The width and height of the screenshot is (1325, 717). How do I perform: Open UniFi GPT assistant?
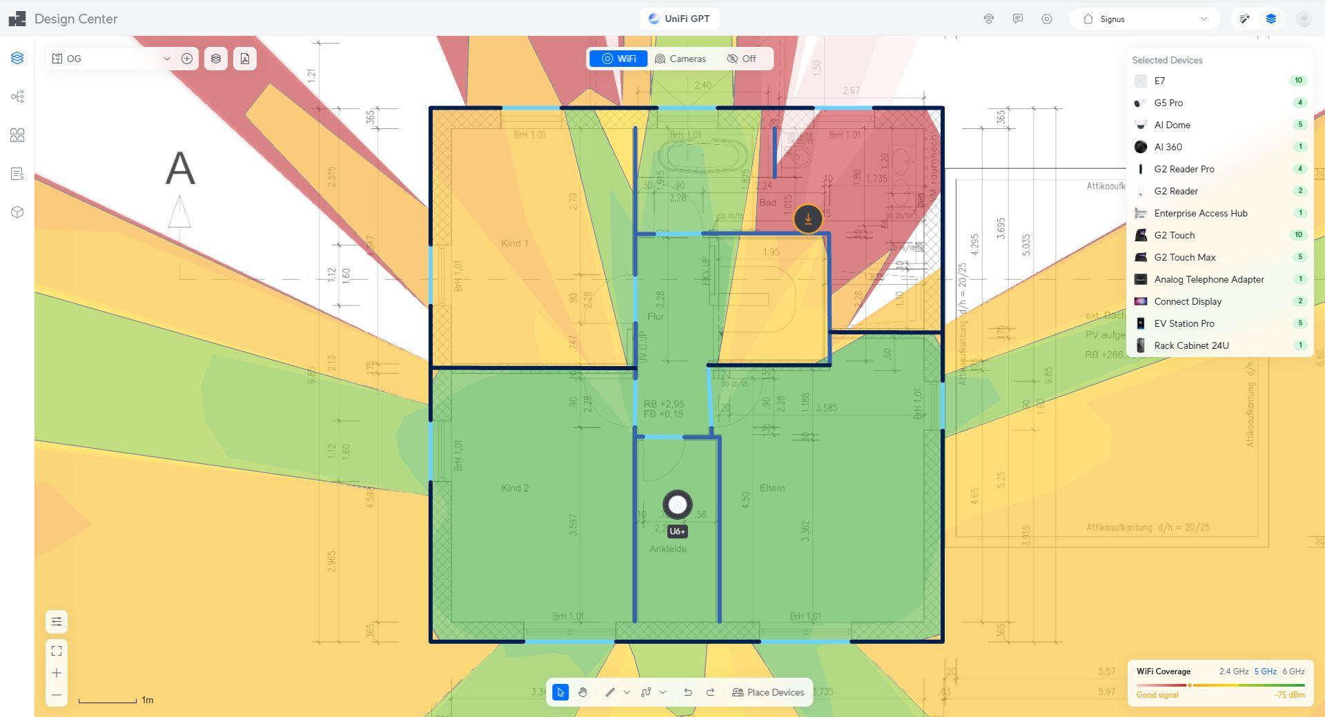click(680, 19)
